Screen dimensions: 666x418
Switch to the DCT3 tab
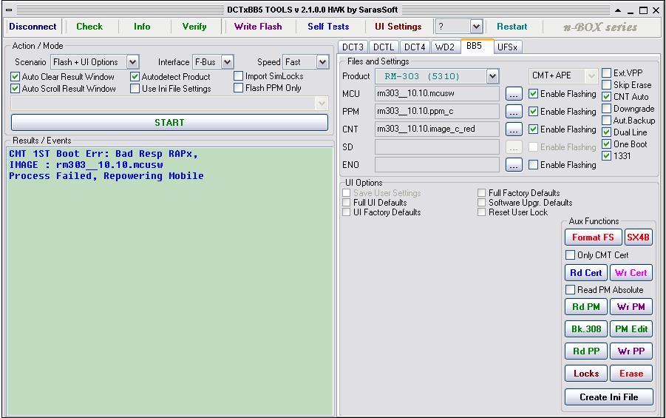tap(353, 47)
